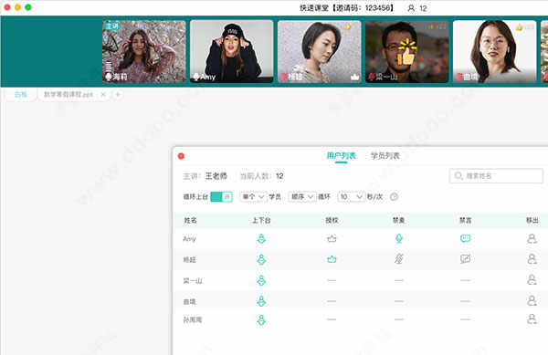Switch to the 学员列表 tab
This screenshot has width=548, height=355.
point(385,156)
